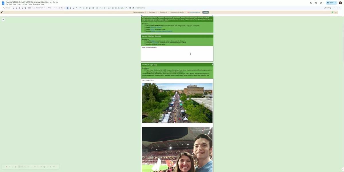344x172 pixels.
Task: Add a comment from toolbar
Action: pyautogui.click(x=87, y=8)
